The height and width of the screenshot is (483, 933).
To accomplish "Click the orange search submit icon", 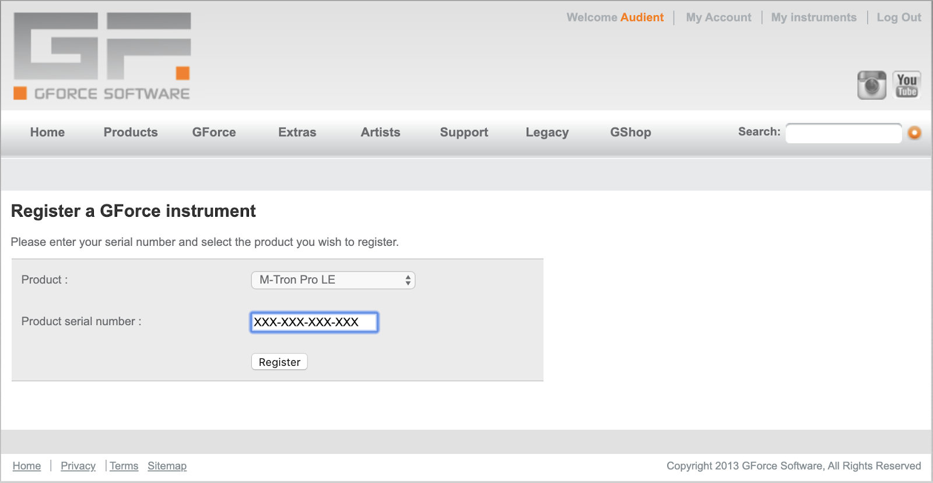I will pyautogui.click(x=914, y=133).
